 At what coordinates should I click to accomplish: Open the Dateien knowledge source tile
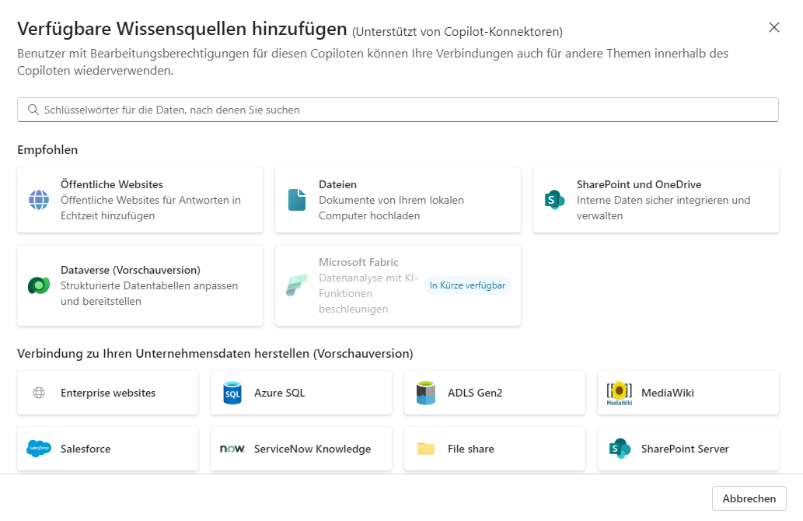397,200
